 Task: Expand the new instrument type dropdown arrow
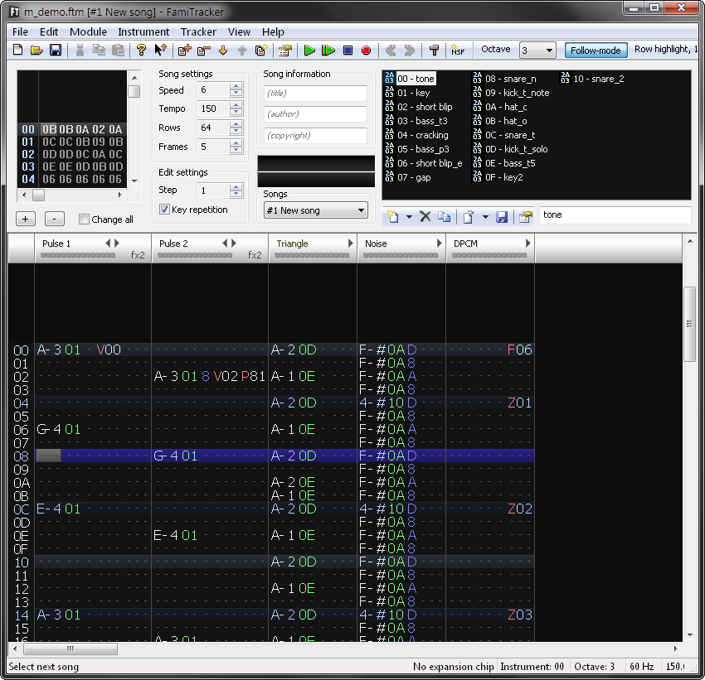tap(408, 215)
